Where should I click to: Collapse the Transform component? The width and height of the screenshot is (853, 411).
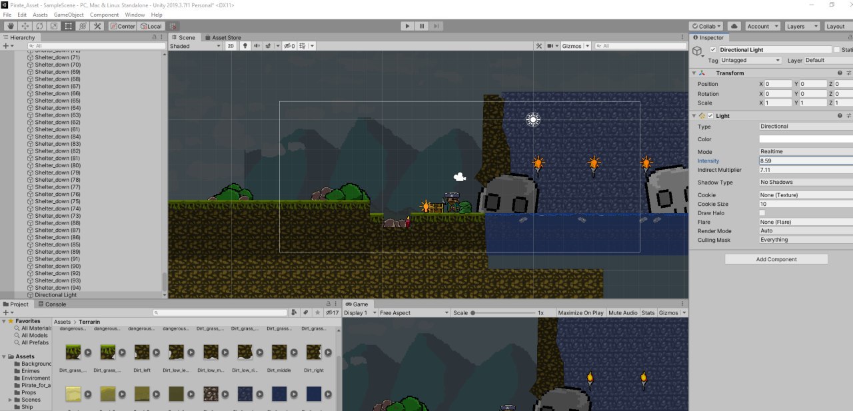point(694,73)
